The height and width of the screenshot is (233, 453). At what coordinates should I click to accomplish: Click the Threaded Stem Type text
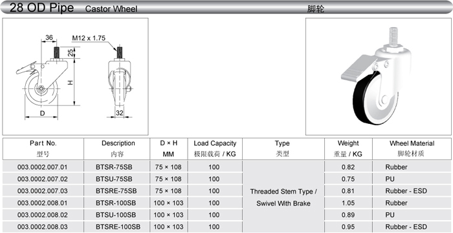point(283,192)
